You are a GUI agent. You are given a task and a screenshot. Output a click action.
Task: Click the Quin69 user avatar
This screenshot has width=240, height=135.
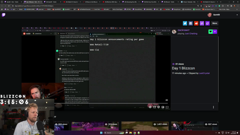[210, 15]
